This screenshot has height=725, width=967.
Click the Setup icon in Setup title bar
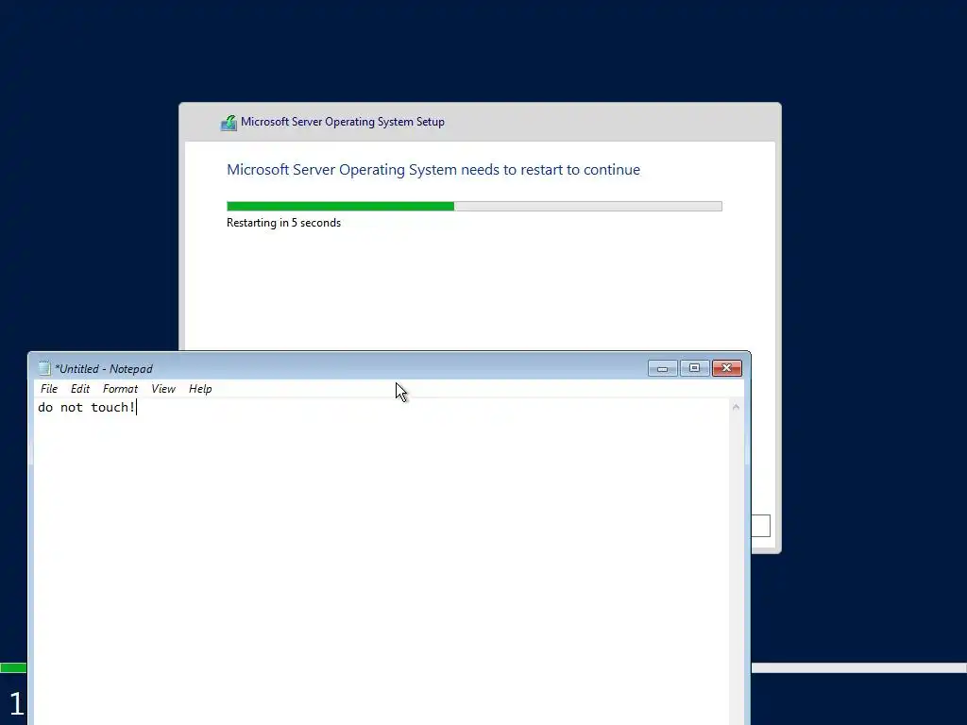229,123
